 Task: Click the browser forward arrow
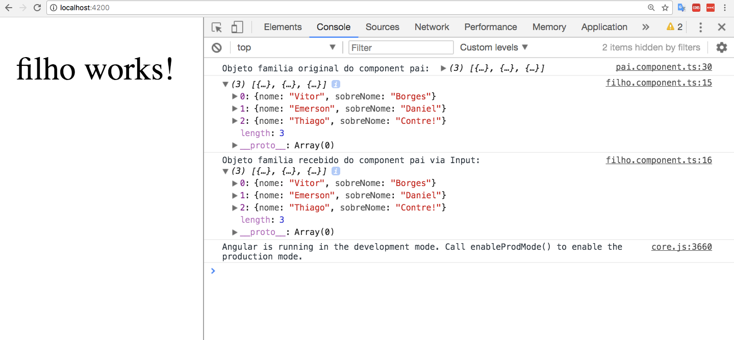[x=22, y=8]
